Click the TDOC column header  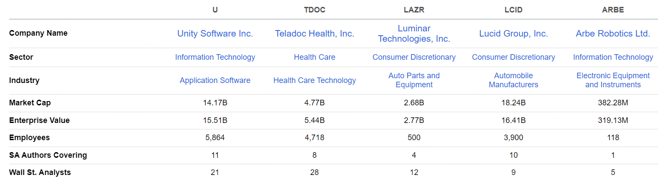pyautogui.click(x=314, y=10)
